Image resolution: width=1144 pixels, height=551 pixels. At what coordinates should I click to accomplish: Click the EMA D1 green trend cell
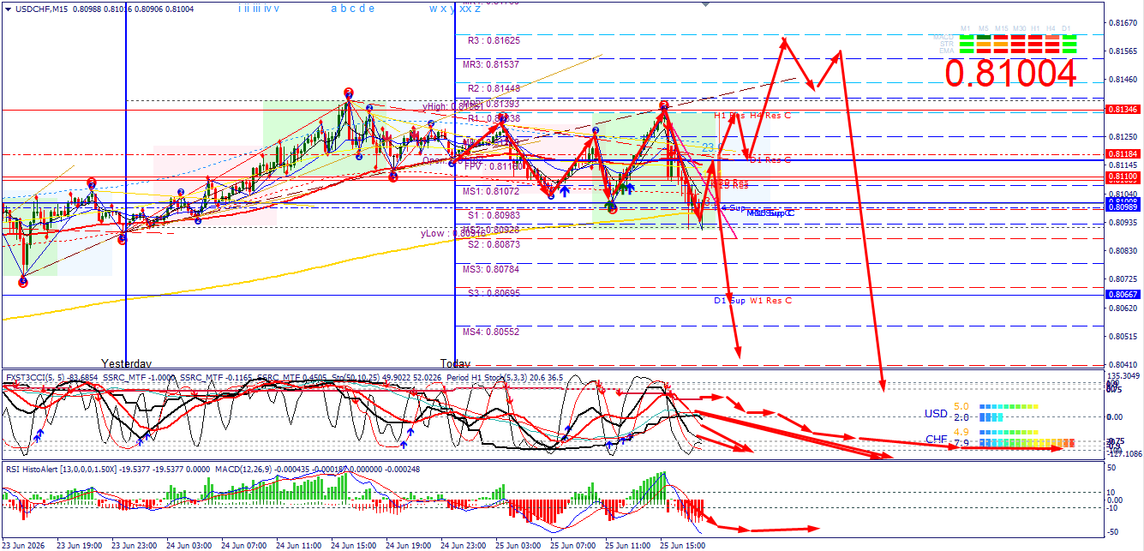[1069, 51]
